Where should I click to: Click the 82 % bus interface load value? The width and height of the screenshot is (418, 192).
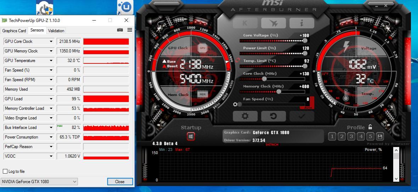(x=69, y=128)
